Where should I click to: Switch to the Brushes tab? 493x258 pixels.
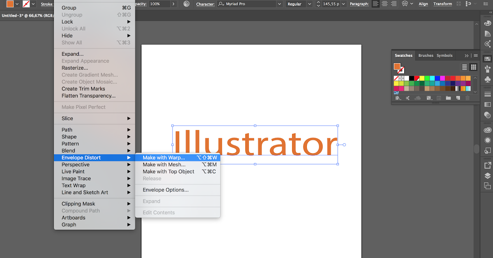[x=425, y=55]
